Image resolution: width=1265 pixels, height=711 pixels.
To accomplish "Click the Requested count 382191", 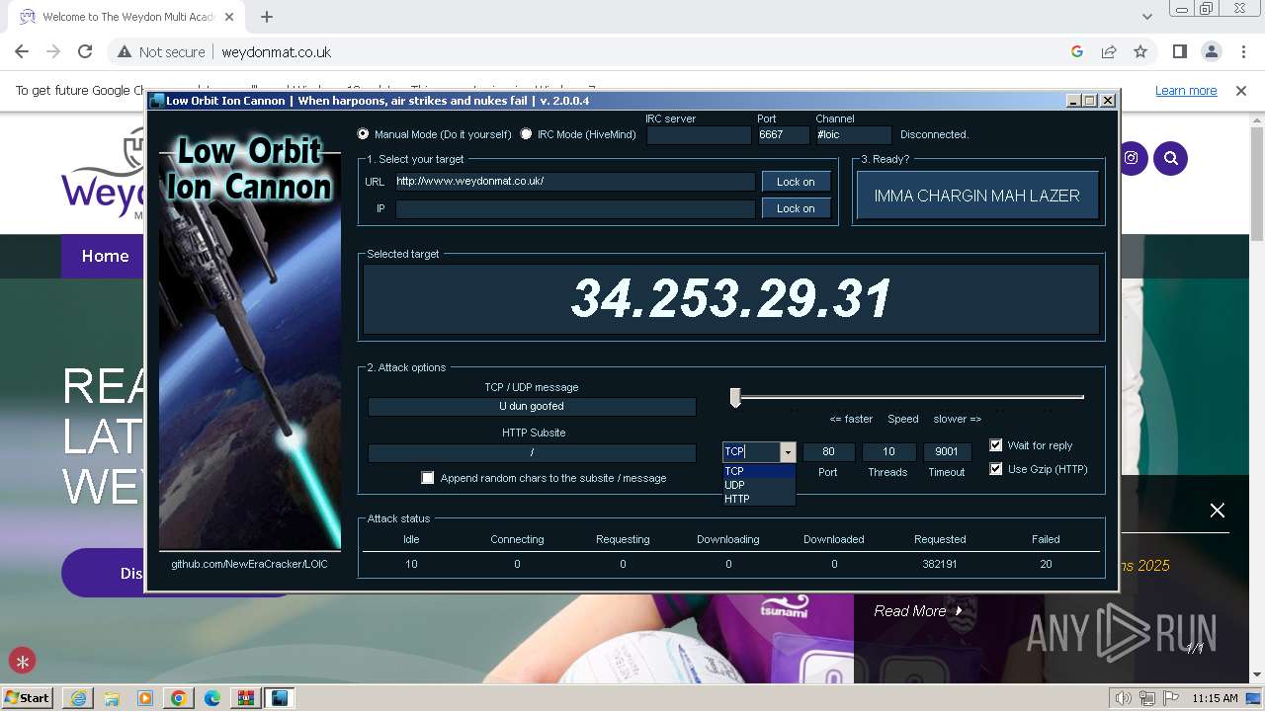I will tap(940, 564).
